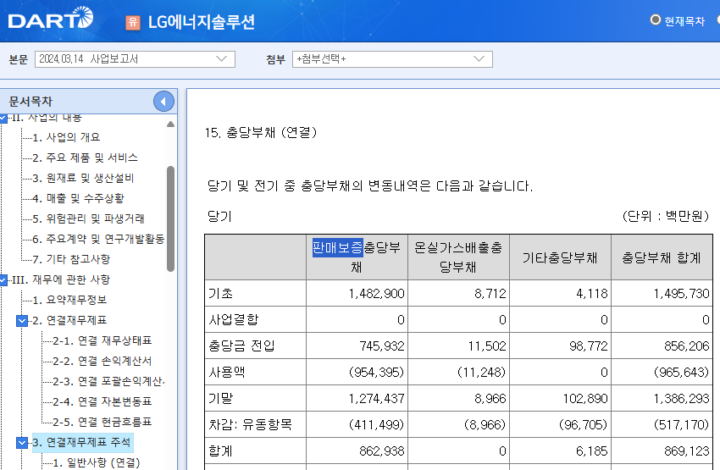Image resolution: width=720 pixels, height=470 pixels.
Task: Open 4. 매출 및 수주상황
Action: [79, 198]
